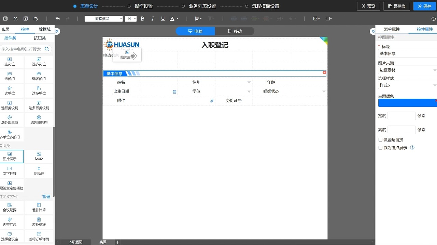The height and width of the screenshot is (245, 437).
Task: Delete the 基本信息 section with red X
Action: (x=324, y=72)
